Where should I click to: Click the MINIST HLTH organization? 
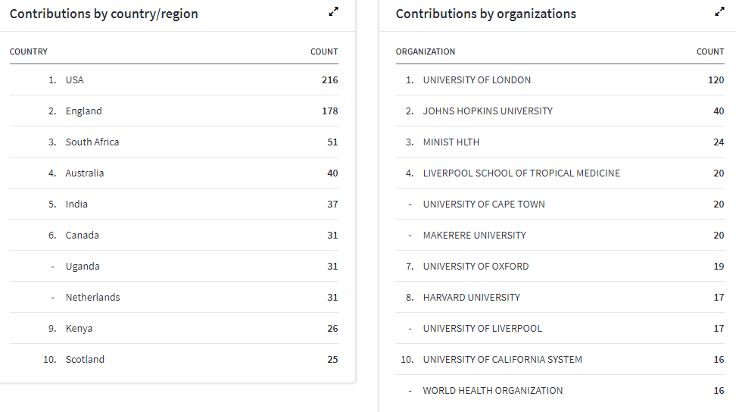(x=451, y=142)
